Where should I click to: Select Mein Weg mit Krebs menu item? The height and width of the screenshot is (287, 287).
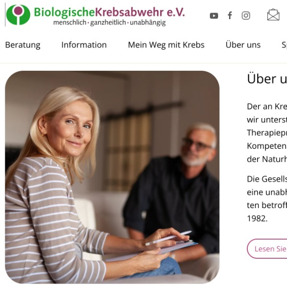[166, 45]
